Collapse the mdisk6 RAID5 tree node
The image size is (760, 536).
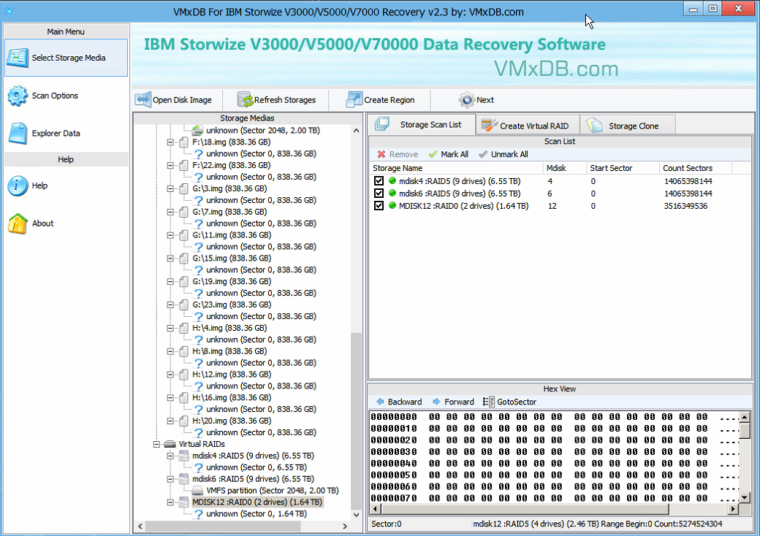point(170,479)
